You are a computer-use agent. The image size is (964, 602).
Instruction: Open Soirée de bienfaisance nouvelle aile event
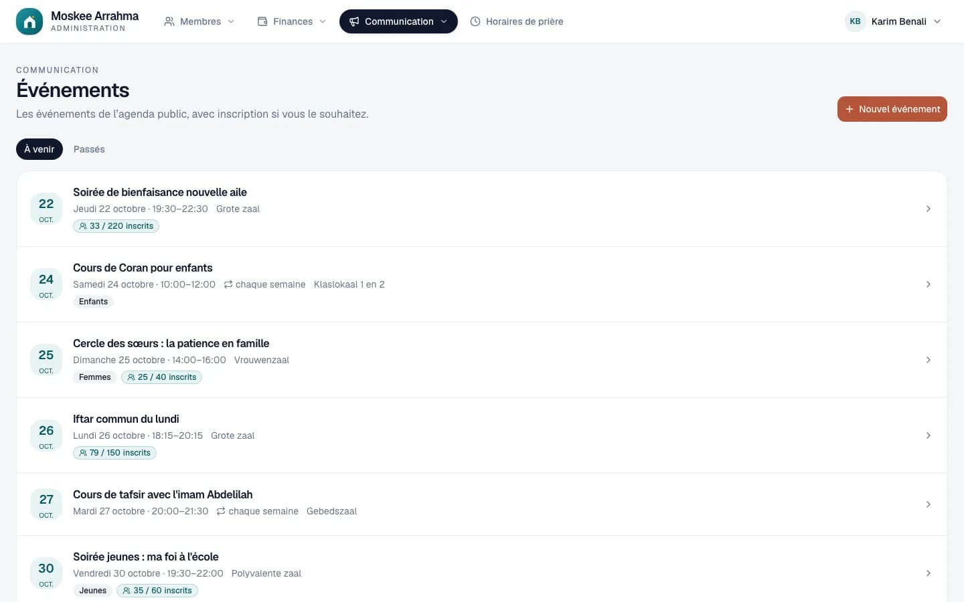click(x=160, y=192)
